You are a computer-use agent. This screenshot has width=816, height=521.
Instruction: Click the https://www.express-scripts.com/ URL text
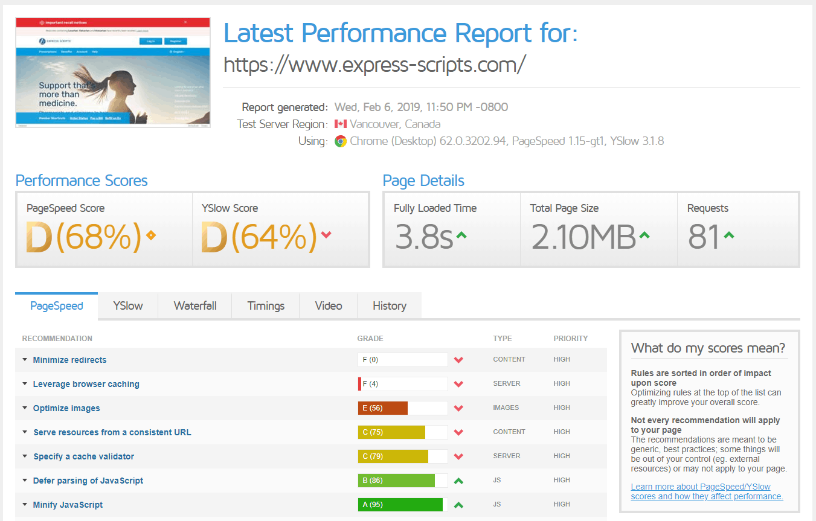pos(375,63)
